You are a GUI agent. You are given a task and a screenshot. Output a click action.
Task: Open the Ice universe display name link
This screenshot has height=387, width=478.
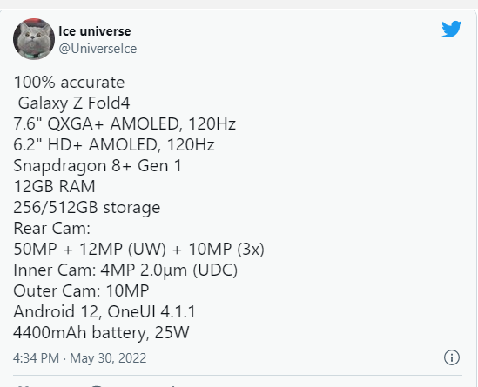click(95, 31)
